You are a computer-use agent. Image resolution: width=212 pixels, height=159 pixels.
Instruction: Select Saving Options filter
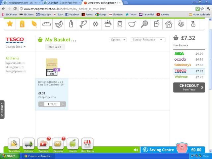point(16,71)
